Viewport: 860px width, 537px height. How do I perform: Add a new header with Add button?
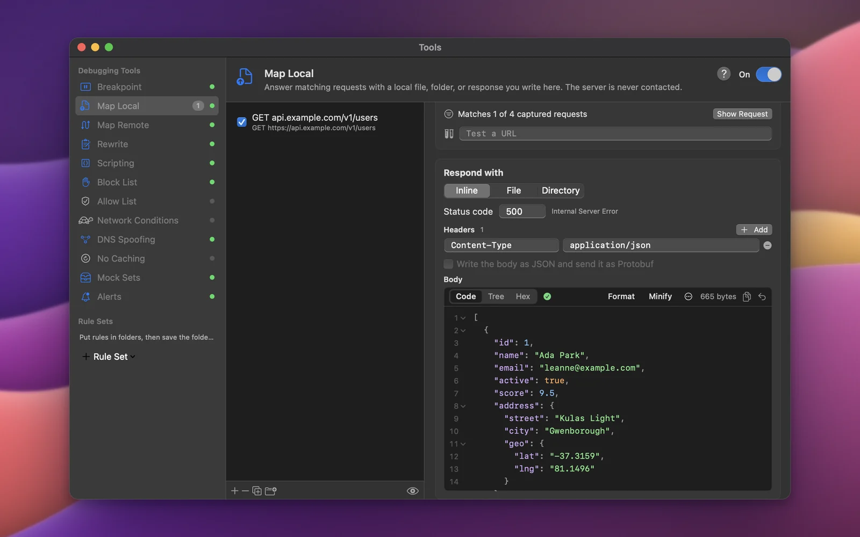(x=754, y=230)
